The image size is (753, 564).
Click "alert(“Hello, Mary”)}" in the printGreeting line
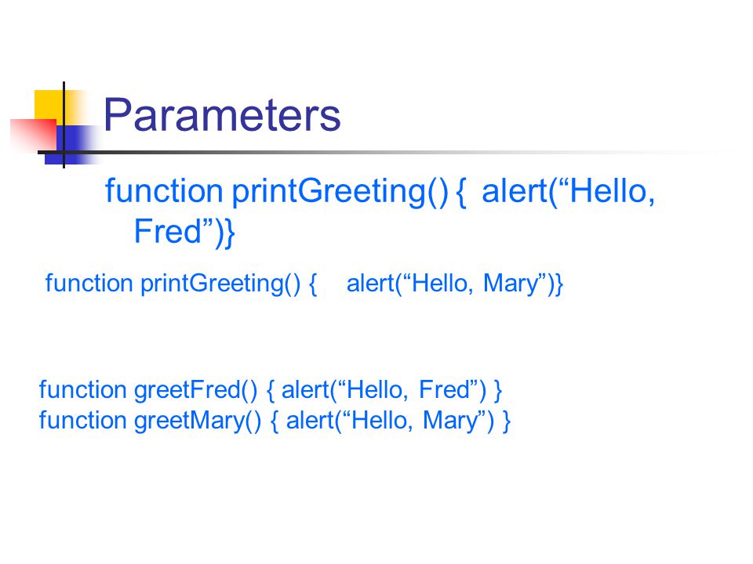pyautogui.click(x=454, y=284)
